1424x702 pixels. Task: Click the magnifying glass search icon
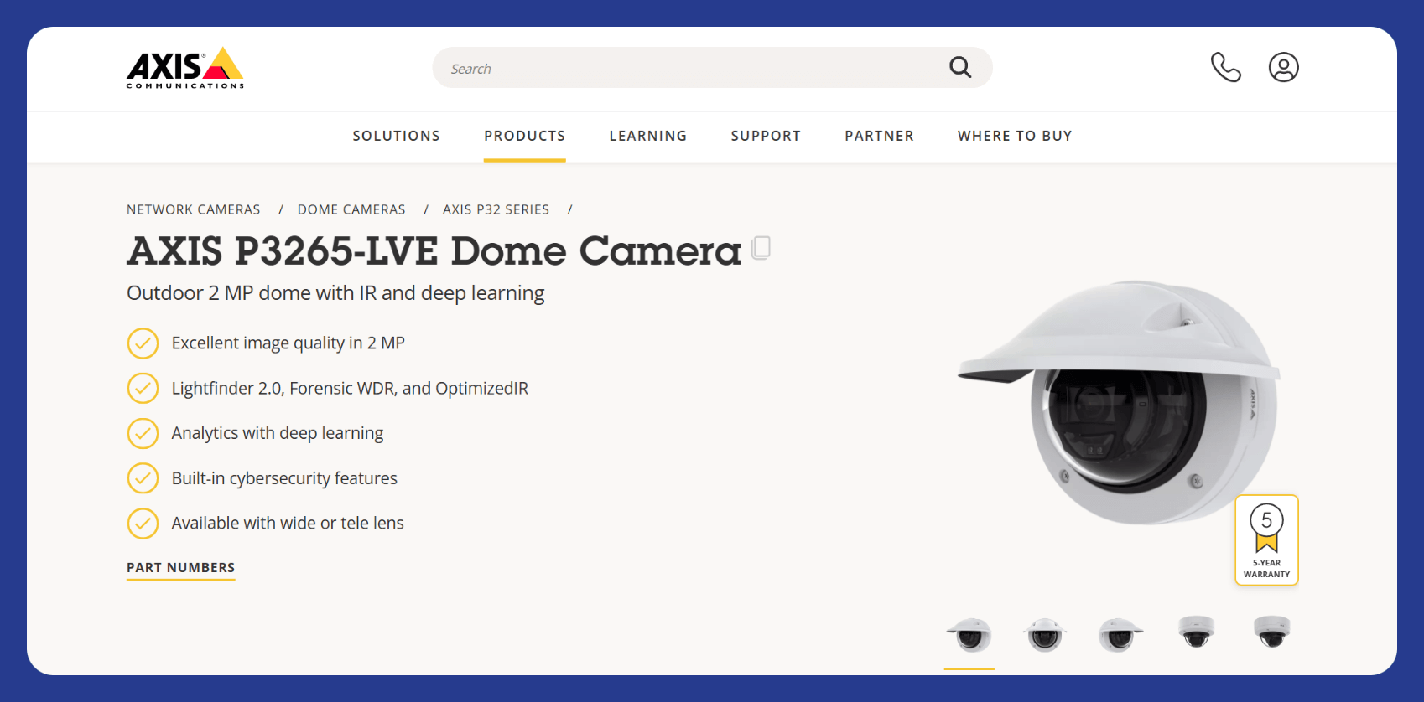point(960,67)
